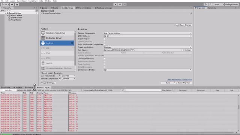Expand the Main Camera object
The width and height of the screenshot is (240, 135).
(x=7, y=15)
